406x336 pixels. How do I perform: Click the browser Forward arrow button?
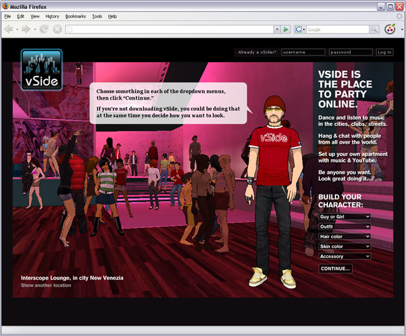(26, 29)
